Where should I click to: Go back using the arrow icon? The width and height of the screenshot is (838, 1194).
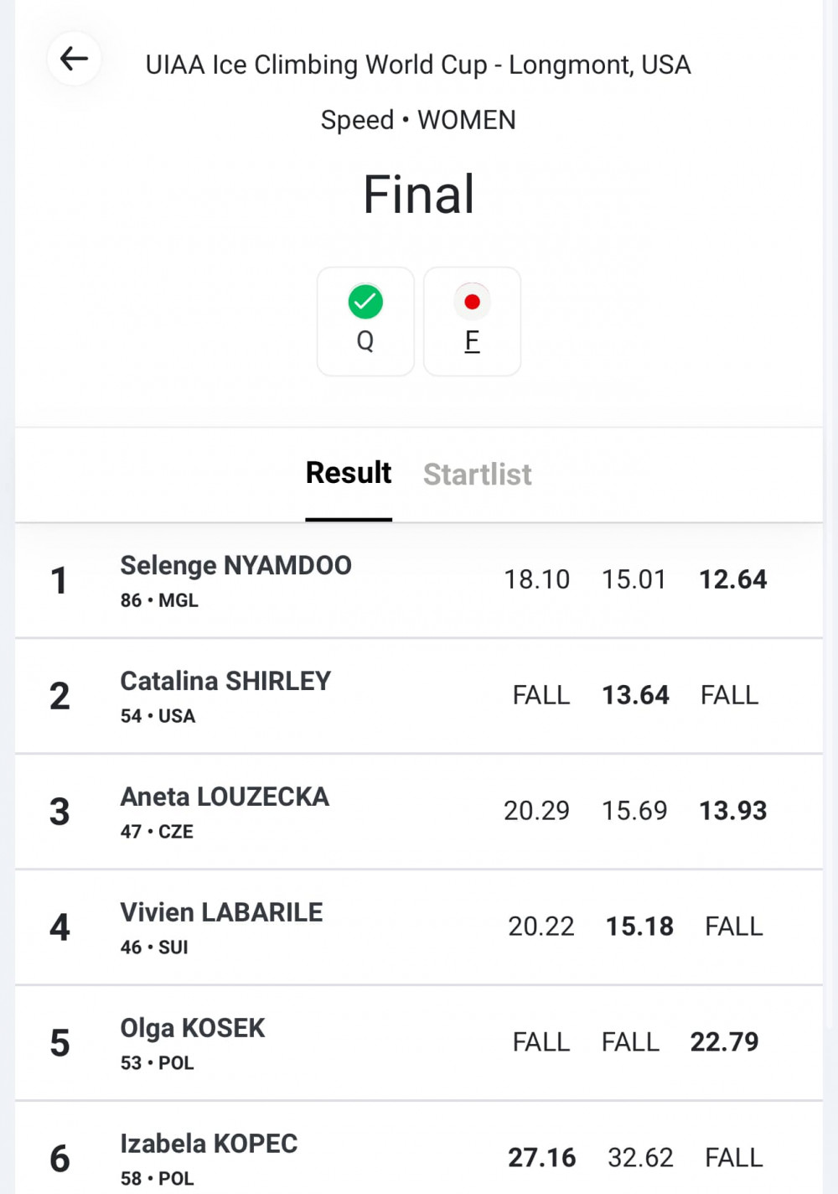pos(74,59)
